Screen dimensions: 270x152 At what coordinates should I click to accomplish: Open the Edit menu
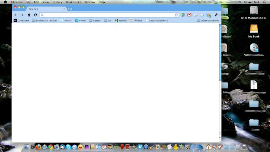(x=36, y=2)
